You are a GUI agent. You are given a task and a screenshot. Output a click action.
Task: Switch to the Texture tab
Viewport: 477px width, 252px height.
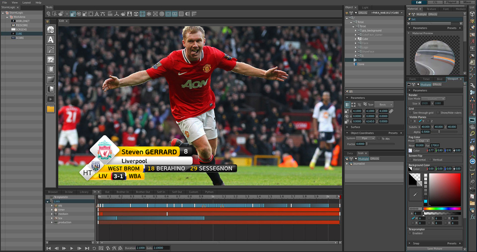click(431, 9)
